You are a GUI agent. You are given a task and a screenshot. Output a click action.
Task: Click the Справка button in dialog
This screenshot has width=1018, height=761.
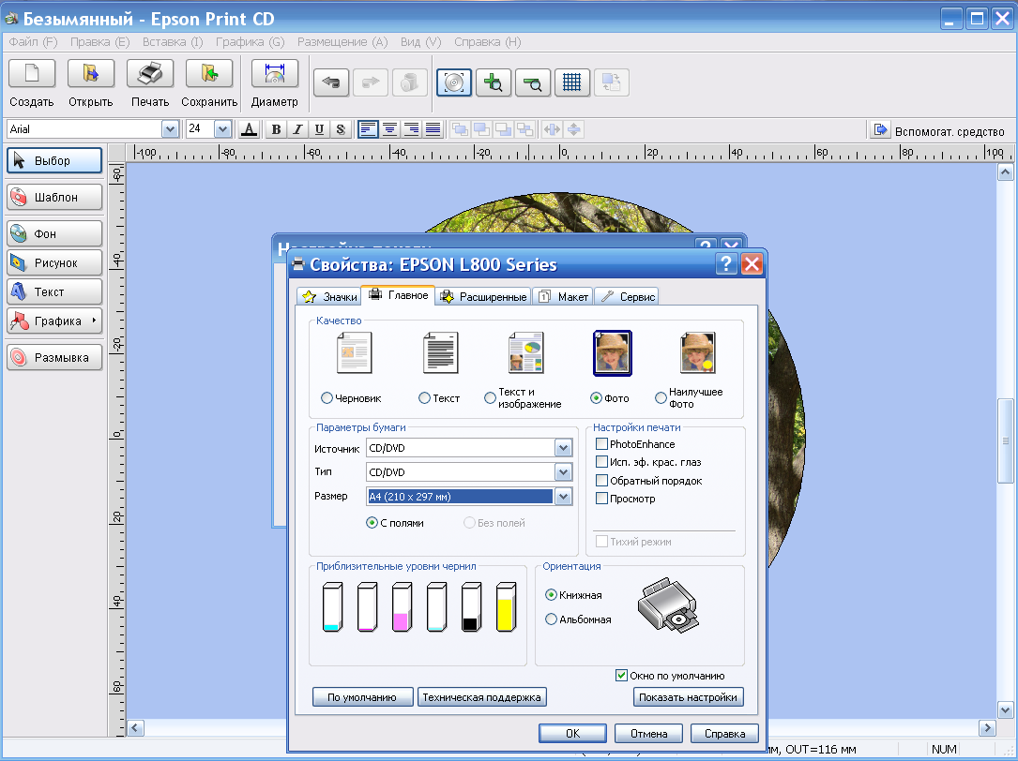tap(724, 733)
